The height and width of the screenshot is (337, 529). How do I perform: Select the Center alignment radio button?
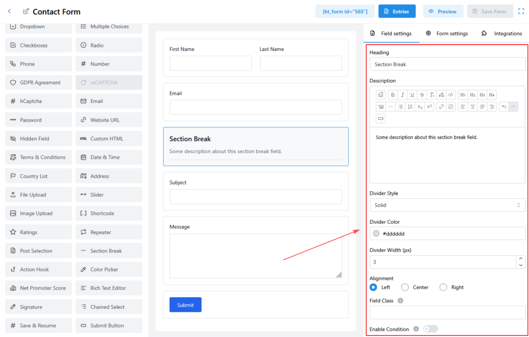coord(405,288)
